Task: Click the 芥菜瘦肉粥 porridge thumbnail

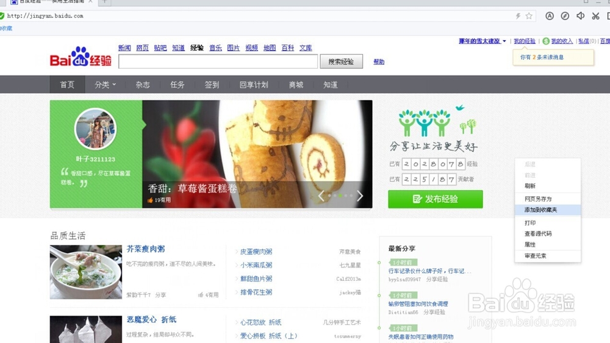Action: click(86, 272)
